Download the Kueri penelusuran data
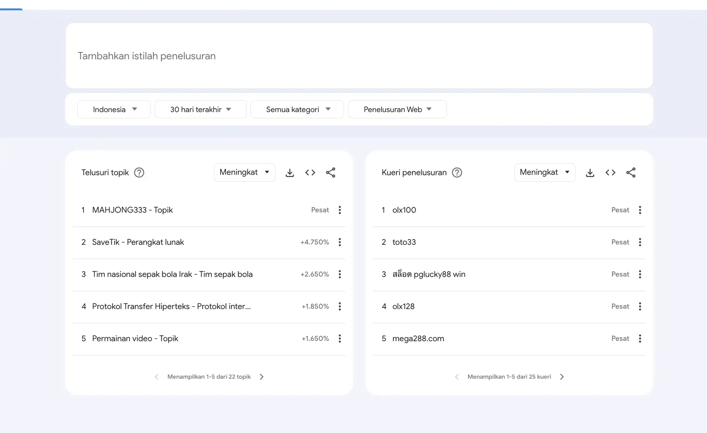 pyautogui.click(x=590, y=173)
